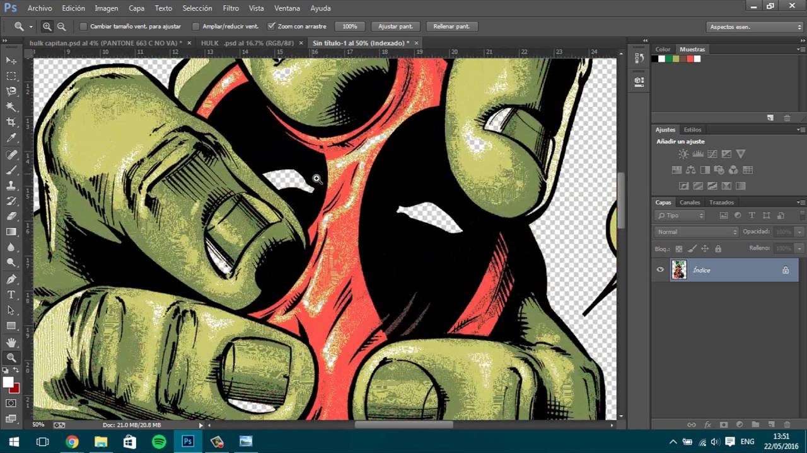Open the Capa menu

[x=136, y=8]
